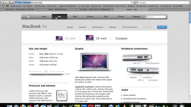The width and height of the screenshot is (191, 107).
Task: Switch to the New iLife '11 Unboxing tab
Action: tap(95, 10)
